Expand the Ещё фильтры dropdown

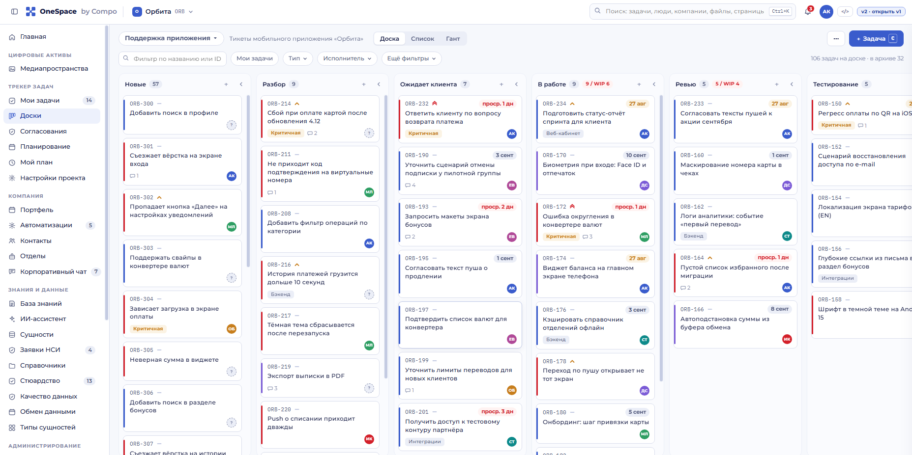412,58
